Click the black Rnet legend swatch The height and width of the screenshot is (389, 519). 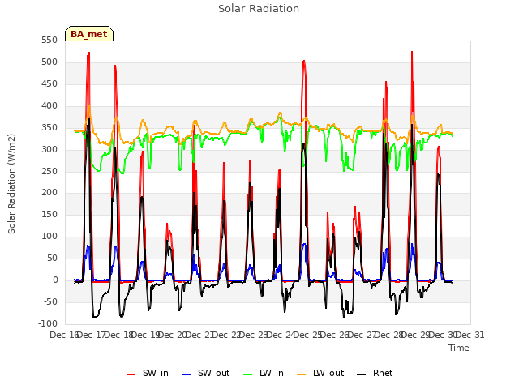point(362,374)
